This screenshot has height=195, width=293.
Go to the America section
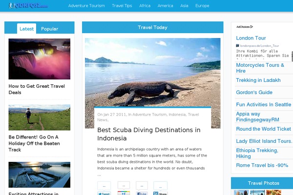click(165, 6)
